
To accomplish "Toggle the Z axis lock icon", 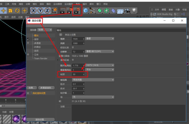I will tap(47, 11).
